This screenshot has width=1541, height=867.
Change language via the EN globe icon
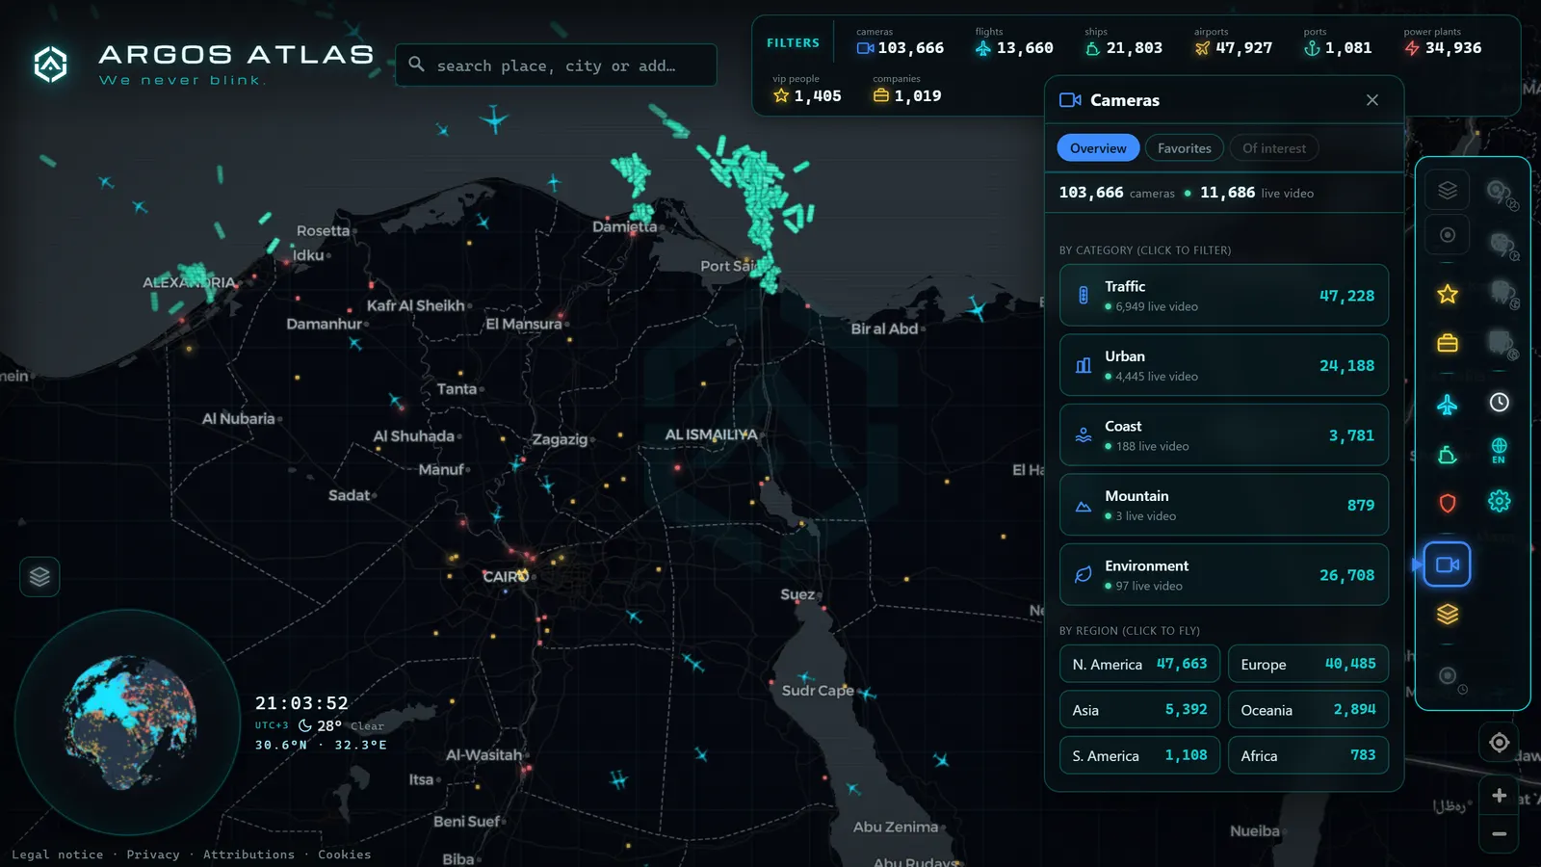pyautogui.click(x=1500, y=451)
